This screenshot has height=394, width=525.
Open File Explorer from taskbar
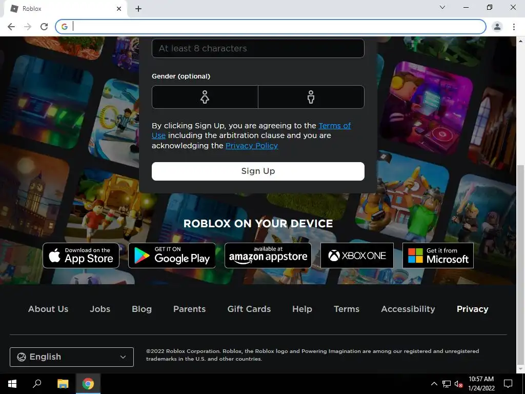tap(63, 384)
